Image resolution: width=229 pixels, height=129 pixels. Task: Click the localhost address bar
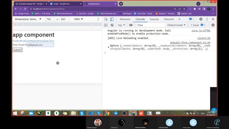pyautogui.click(x=101, y=9)
